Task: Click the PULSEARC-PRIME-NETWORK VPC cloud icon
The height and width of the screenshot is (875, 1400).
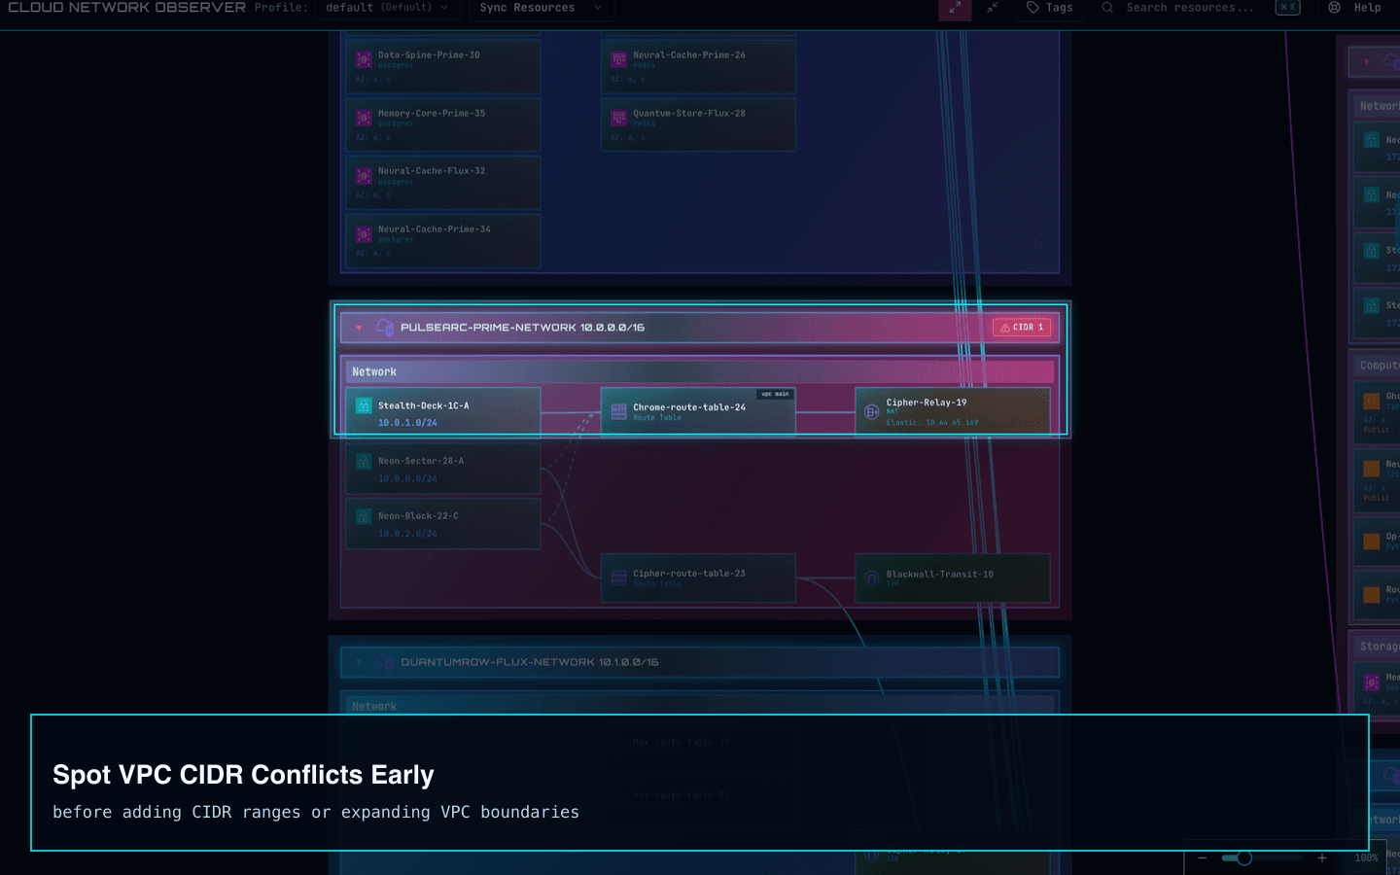Action: point(385,328)
